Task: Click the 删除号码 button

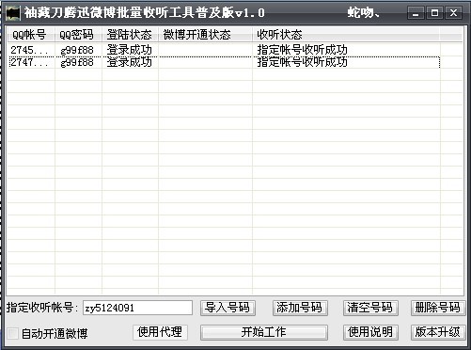Action: point(438,308)
